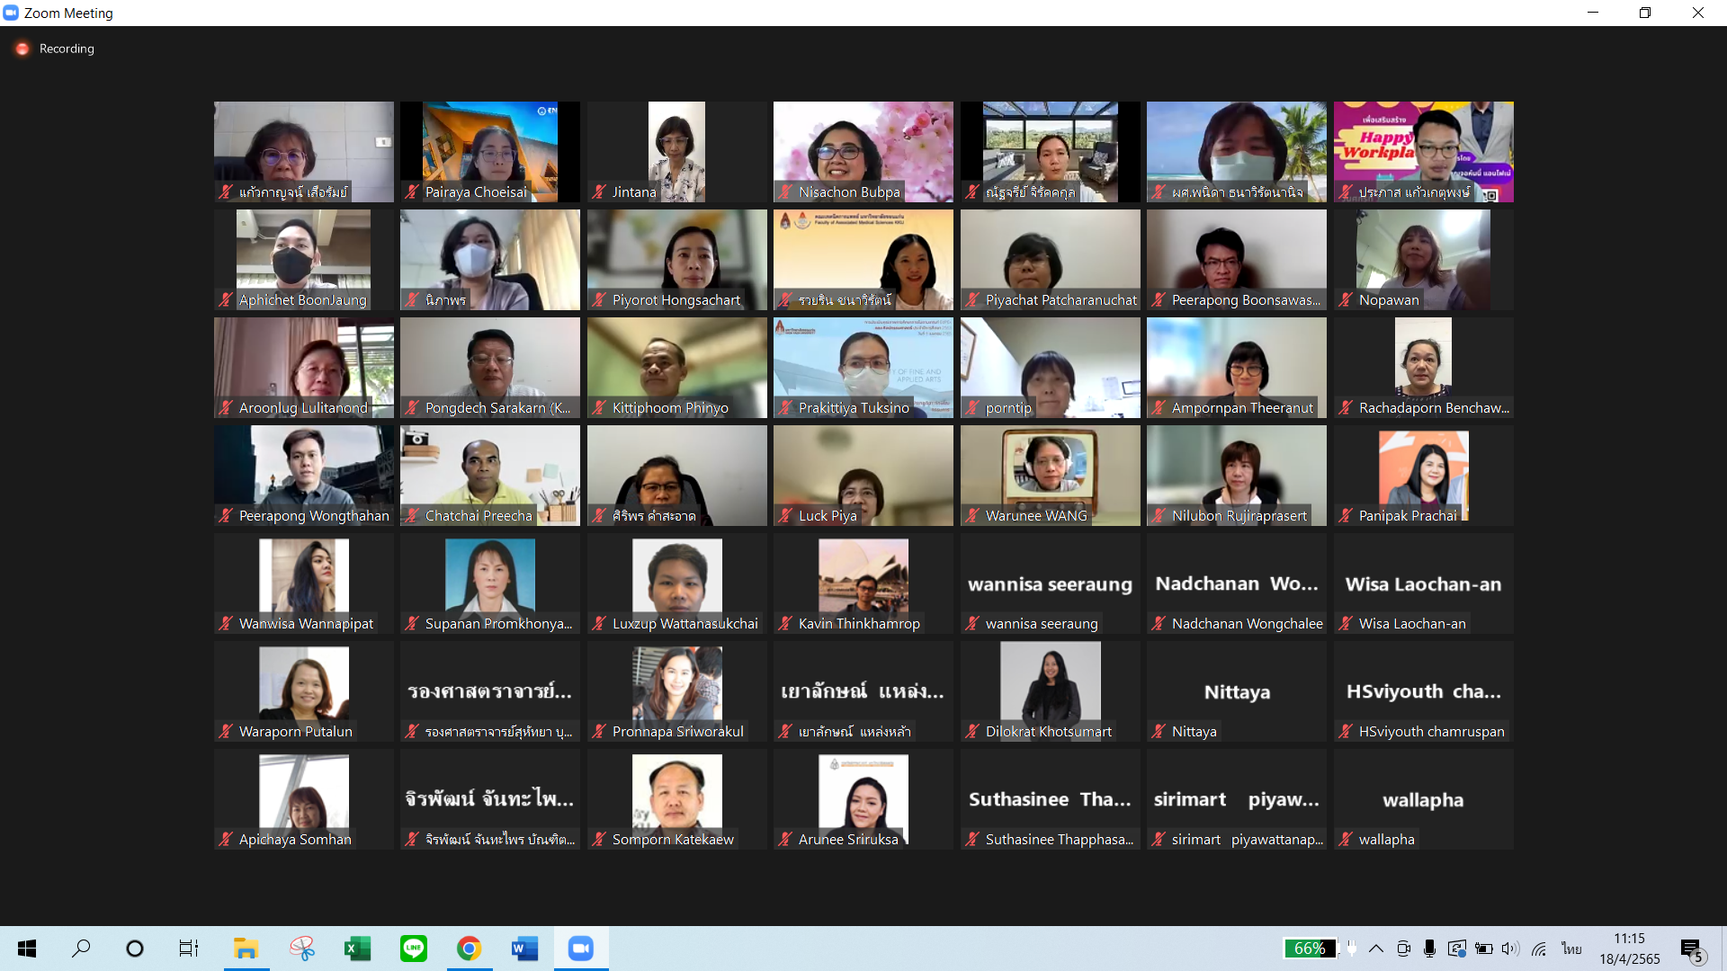The height and width of the screenshot is (971, 1727).
Task: Click the 66% battery indicator
Action: click(1309, 949)
